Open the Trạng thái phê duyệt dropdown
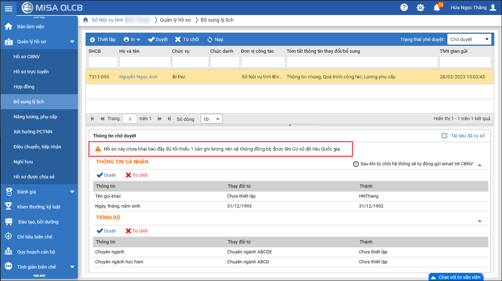The width and height of the screenshot is (502, 281). (x=469, y=40)
